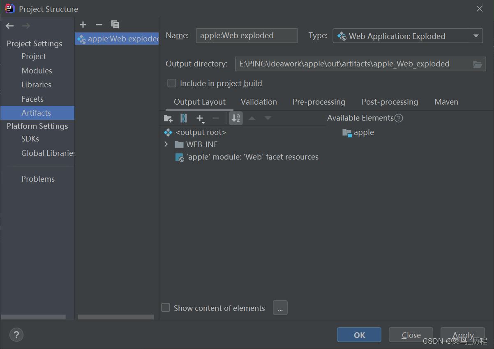The width and height of the screenshot is (494, 349).
Task: Copy the apple:Web exploded artifact
Action: pyautogui.click(x=115, y=25)
